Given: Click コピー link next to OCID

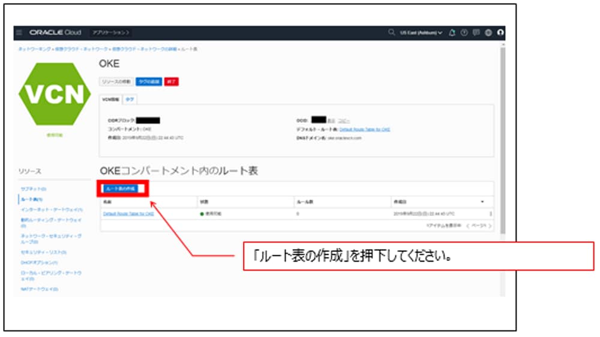Looking at the screenshot, I should point(344,120).
